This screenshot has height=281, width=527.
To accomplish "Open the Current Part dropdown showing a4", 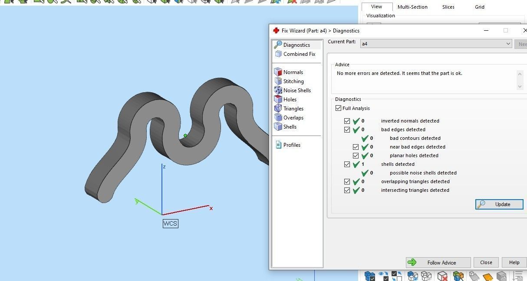I will 436,44.
